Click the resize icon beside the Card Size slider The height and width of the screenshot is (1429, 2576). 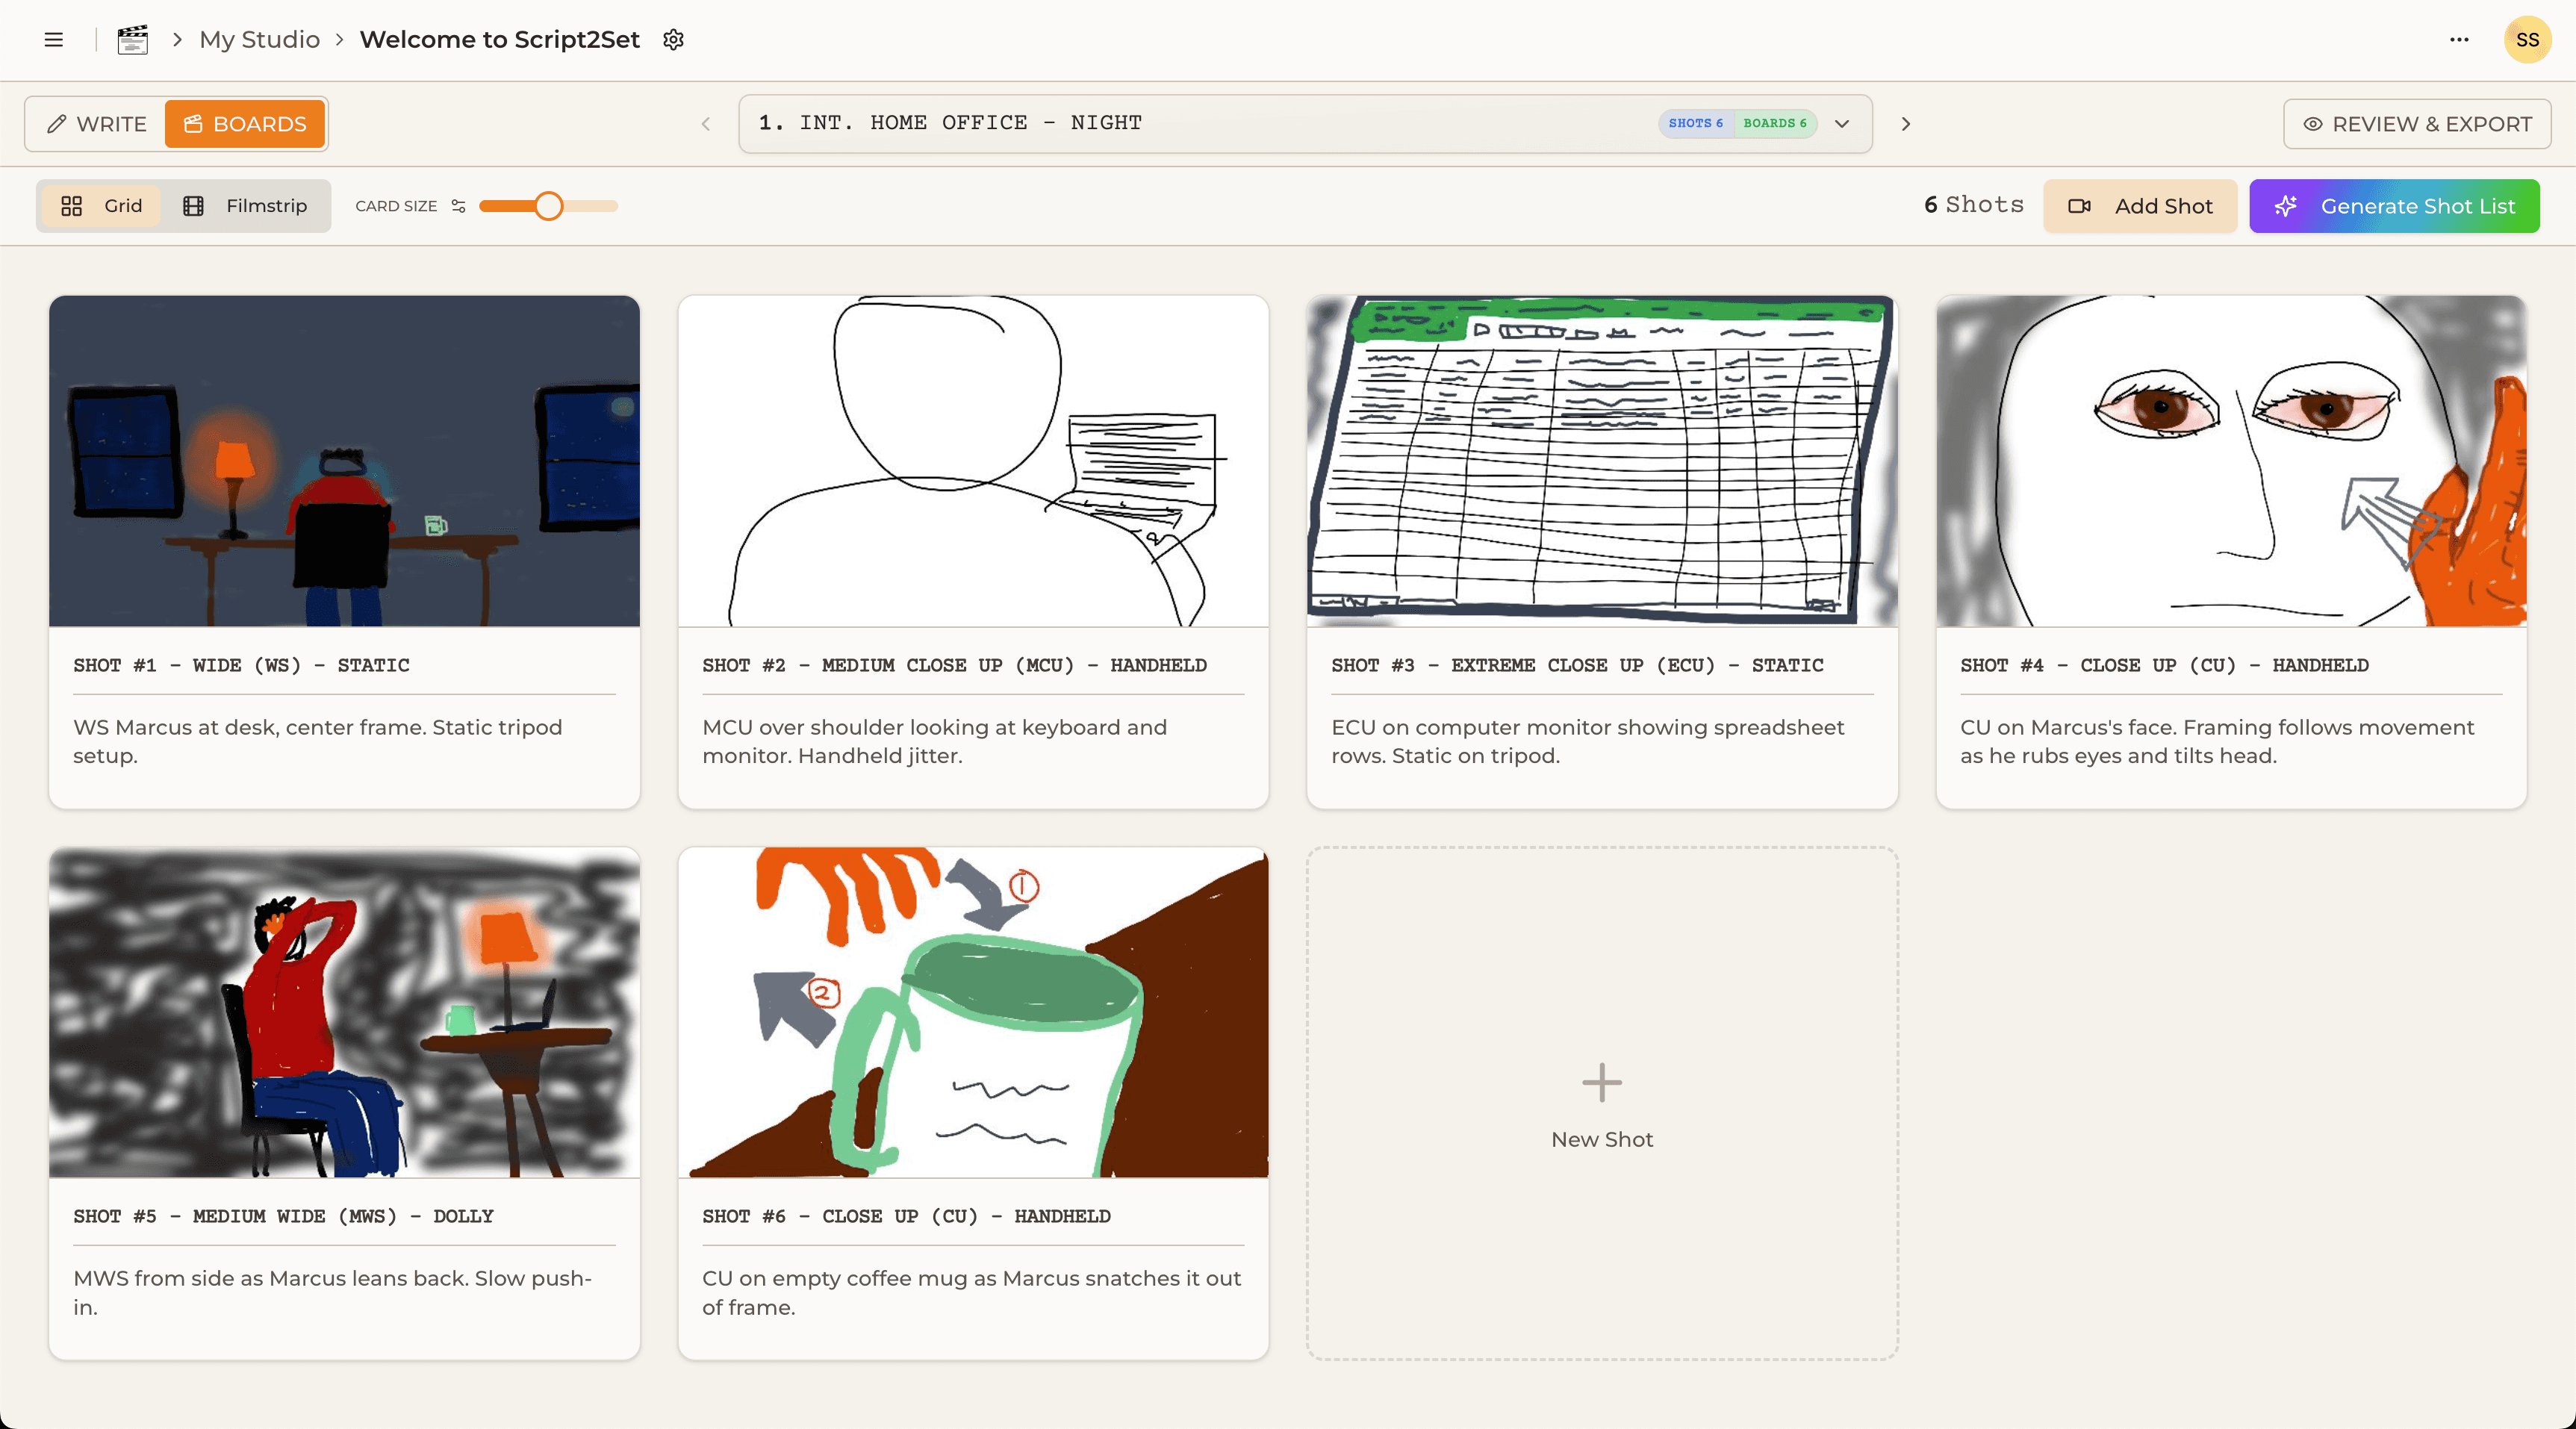(x=457, y=206)
